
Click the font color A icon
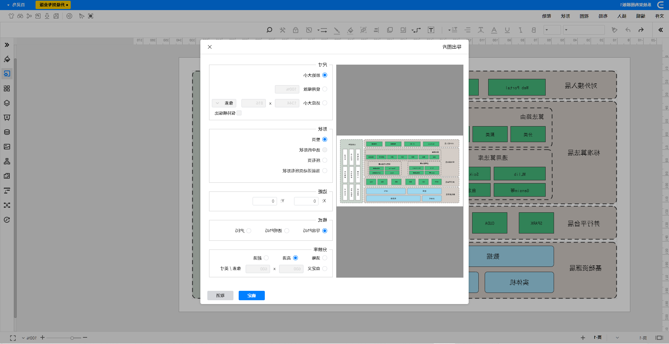point(494,30)
